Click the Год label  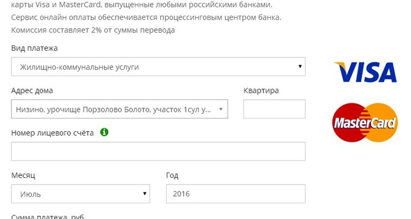click(x=172, y=175)
